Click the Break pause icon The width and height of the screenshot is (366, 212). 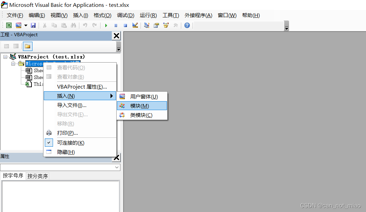[116, 25]
